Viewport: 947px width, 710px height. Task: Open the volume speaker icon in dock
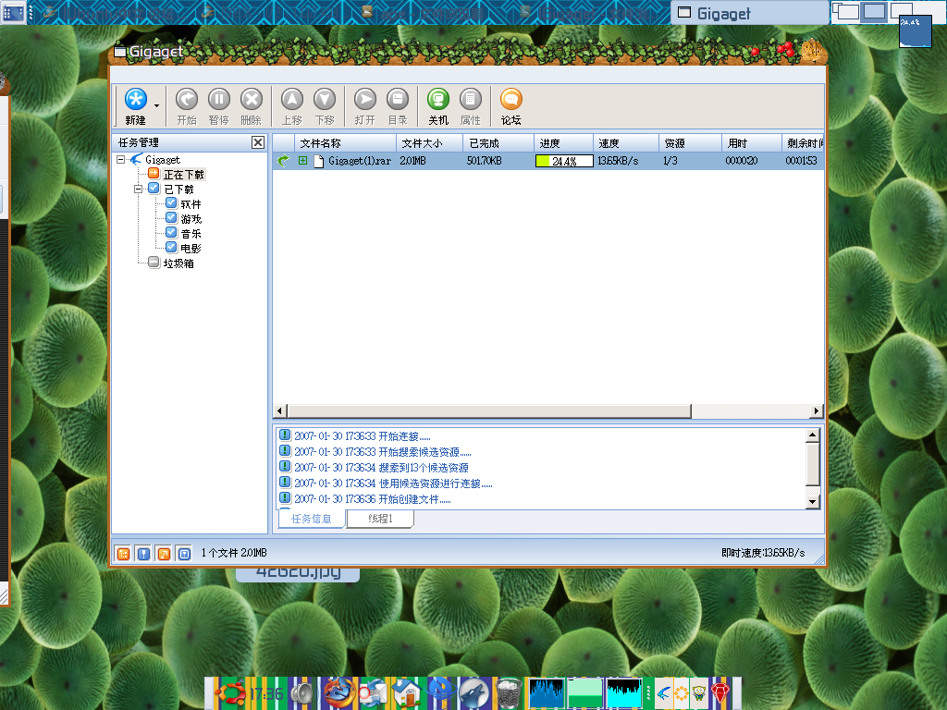point(302,693)
